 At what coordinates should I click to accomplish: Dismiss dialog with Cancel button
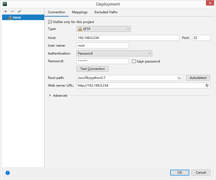click(x=201, y=173)
